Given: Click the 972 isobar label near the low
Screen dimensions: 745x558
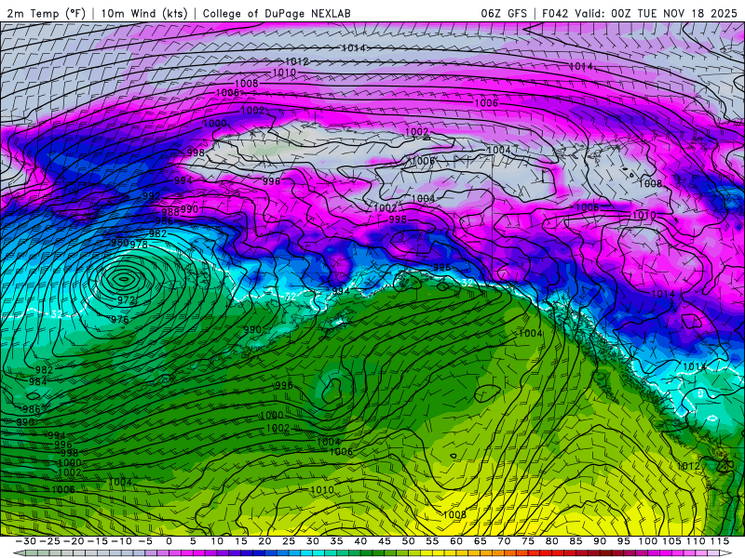Looking at the screenshot, I should coord(127,299).
